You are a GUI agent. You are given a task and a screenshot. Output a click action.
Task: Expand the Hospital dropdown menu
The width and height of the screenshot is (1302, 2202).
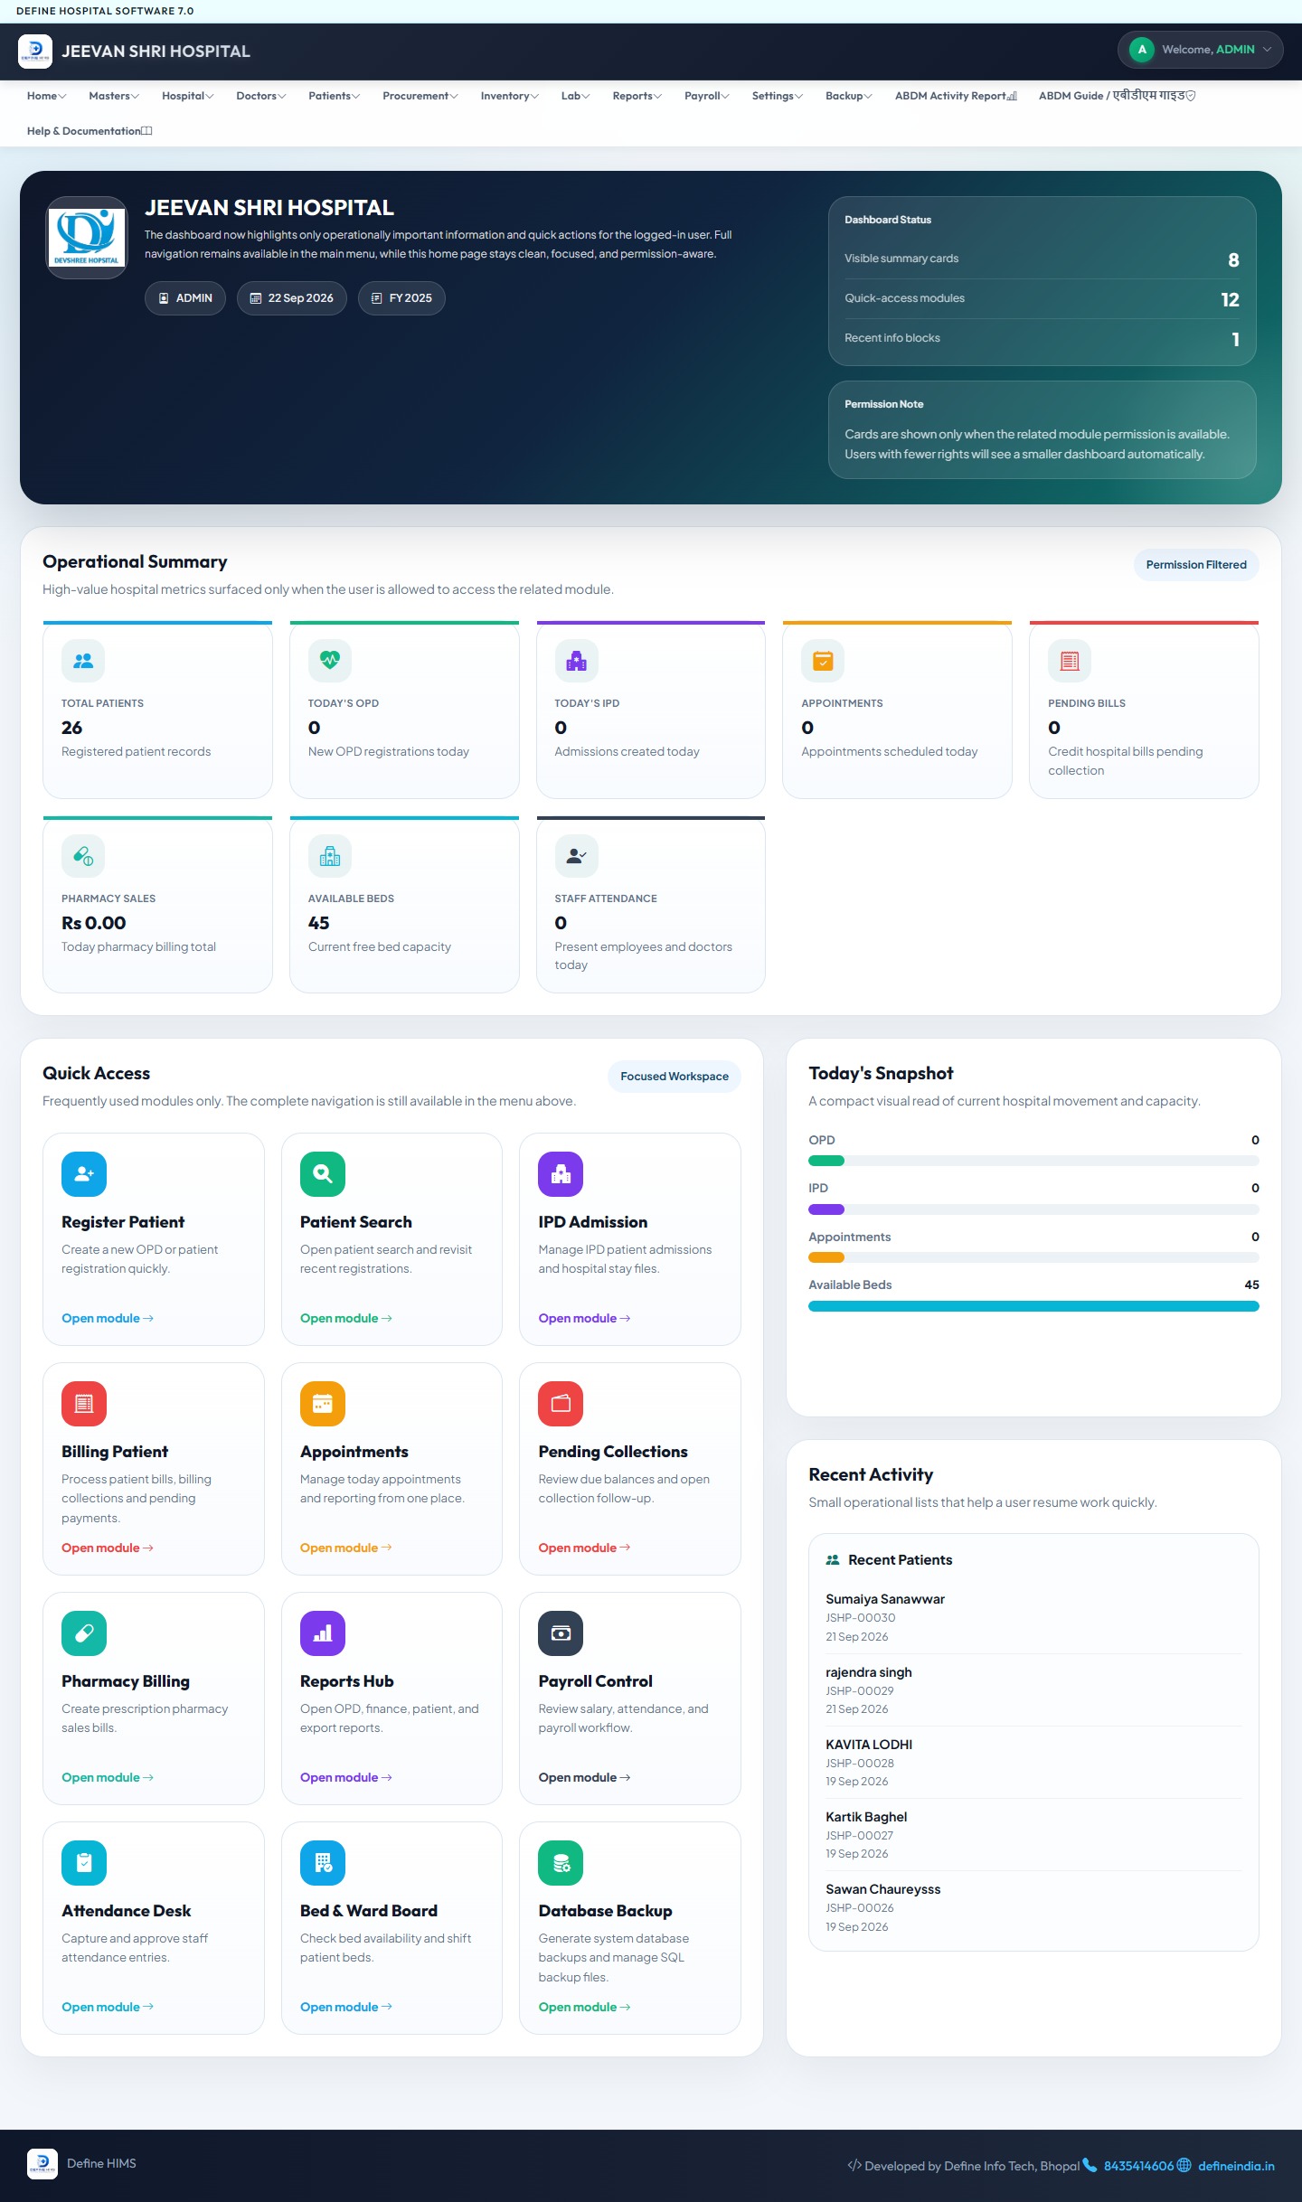point(188,96)
